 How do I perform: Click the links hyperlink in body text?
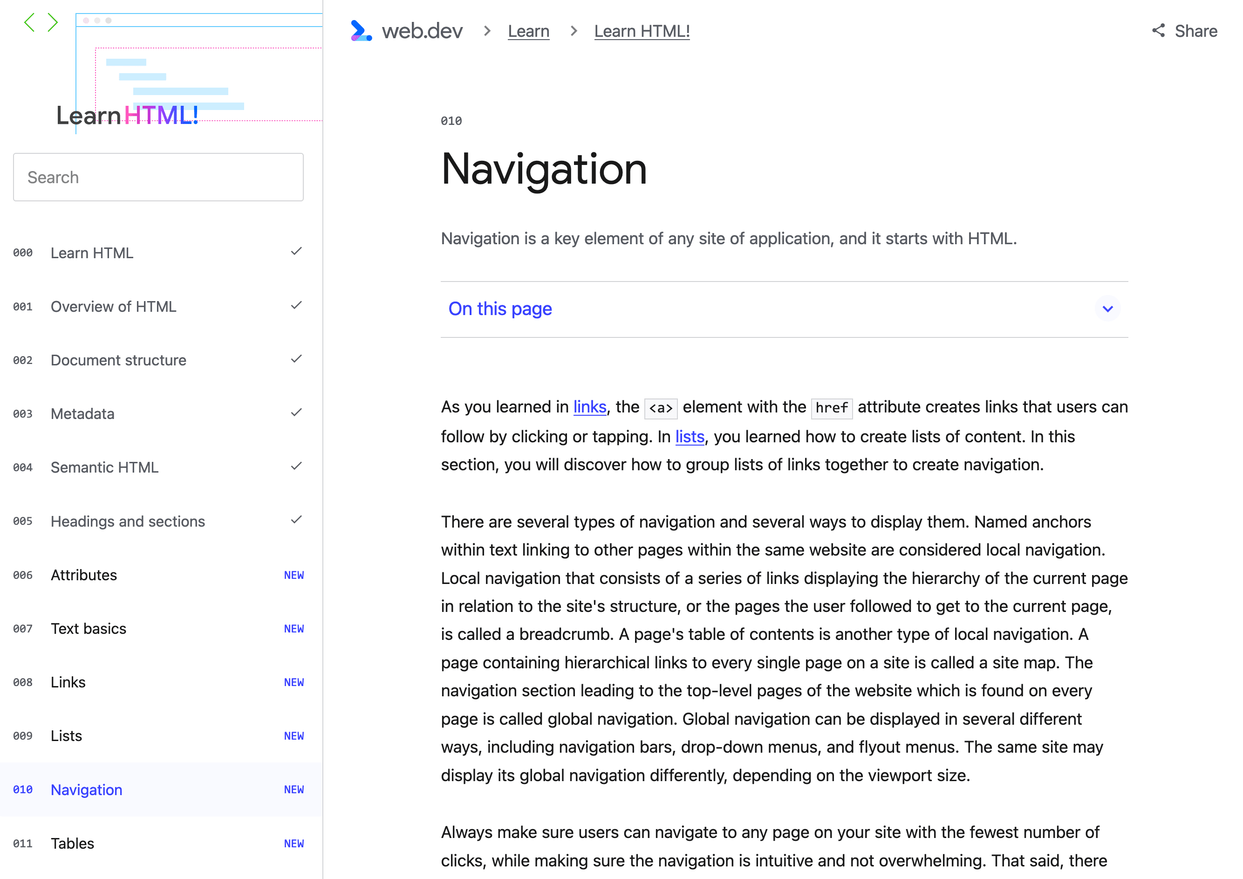coord(589,408)
